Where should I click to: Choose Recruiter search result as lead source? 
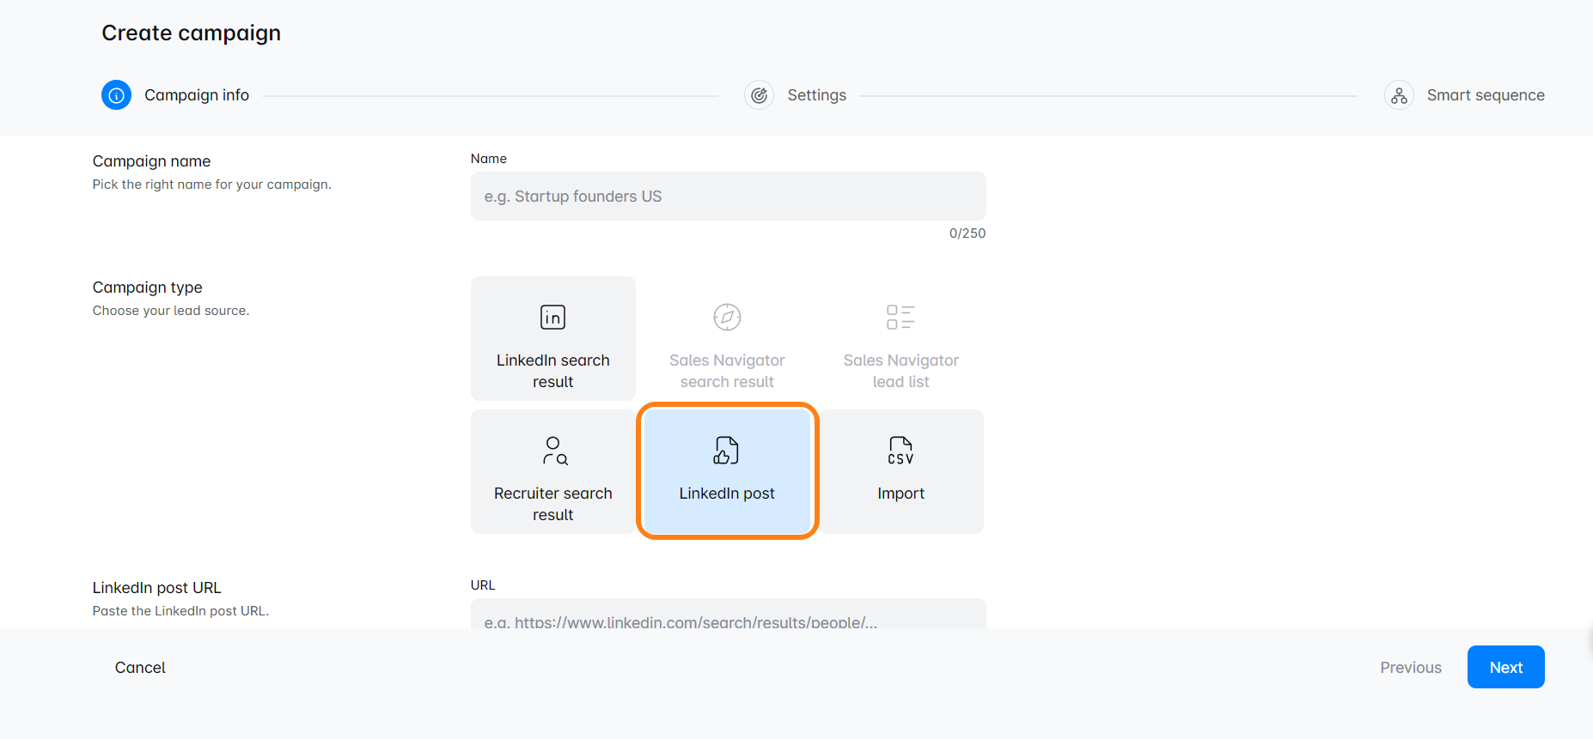pyautogui.click(x=552, y=503)
